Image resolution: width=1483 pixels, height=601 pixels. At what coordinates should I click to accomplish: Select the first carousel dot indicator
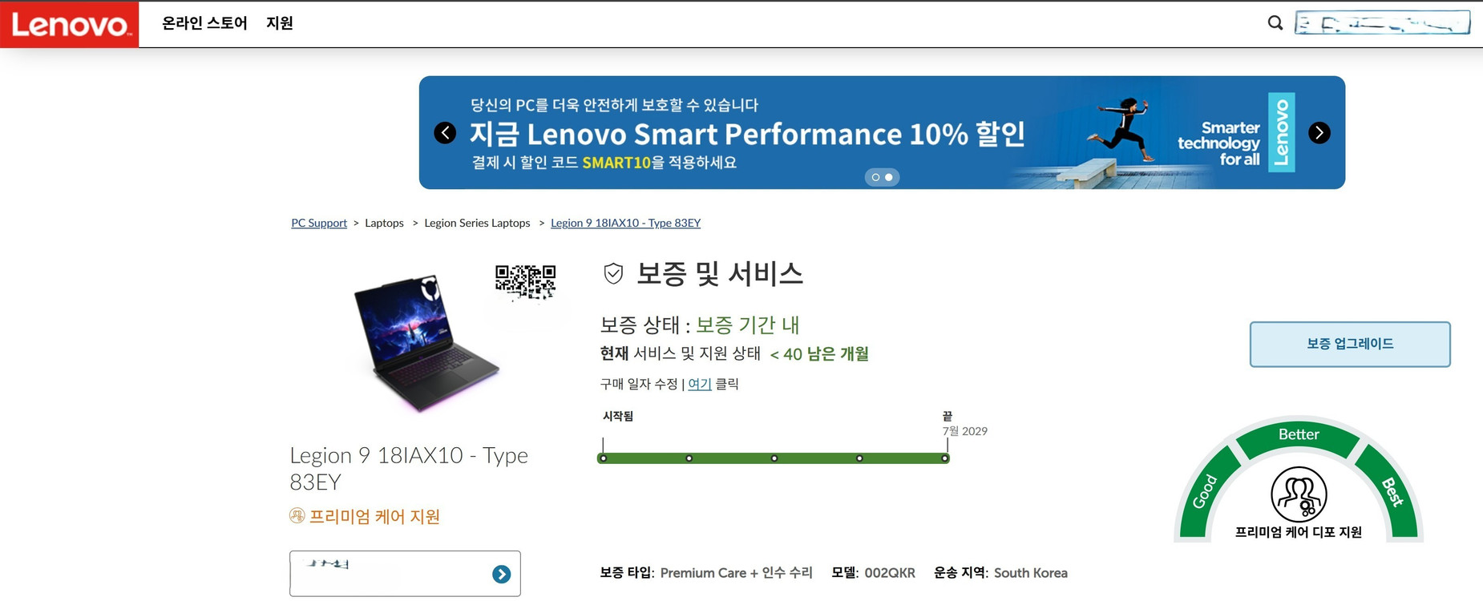click(875, 177)
